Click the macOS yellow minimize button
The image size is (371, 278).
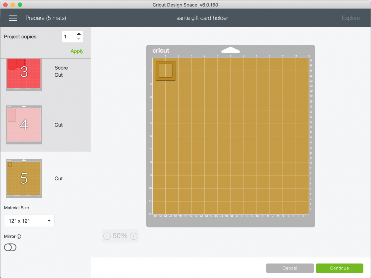[x=12, y=5]
